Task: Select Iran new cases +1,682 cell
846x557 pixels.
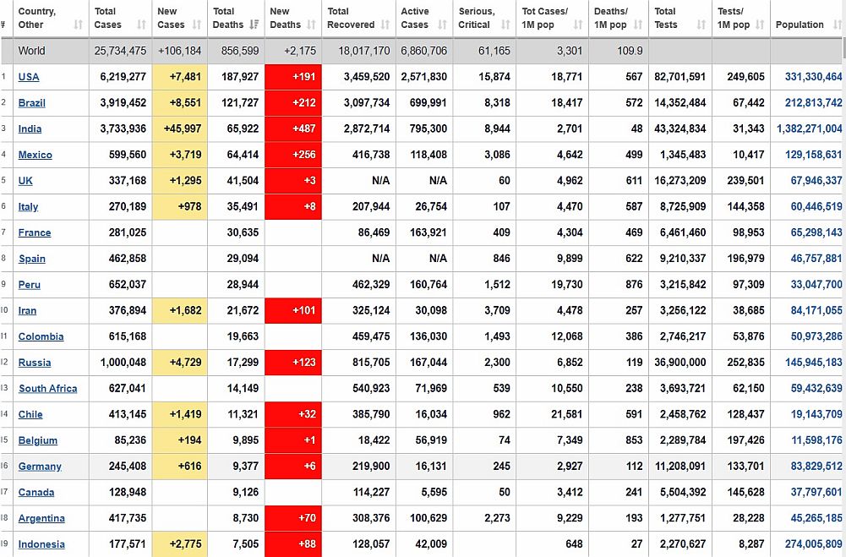Action: 180,310
